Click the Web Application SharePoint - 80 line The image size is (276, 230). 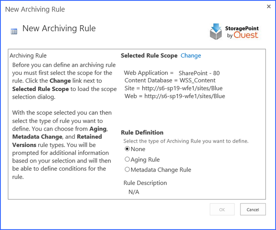pyautogui.click(x=172, y=73)
